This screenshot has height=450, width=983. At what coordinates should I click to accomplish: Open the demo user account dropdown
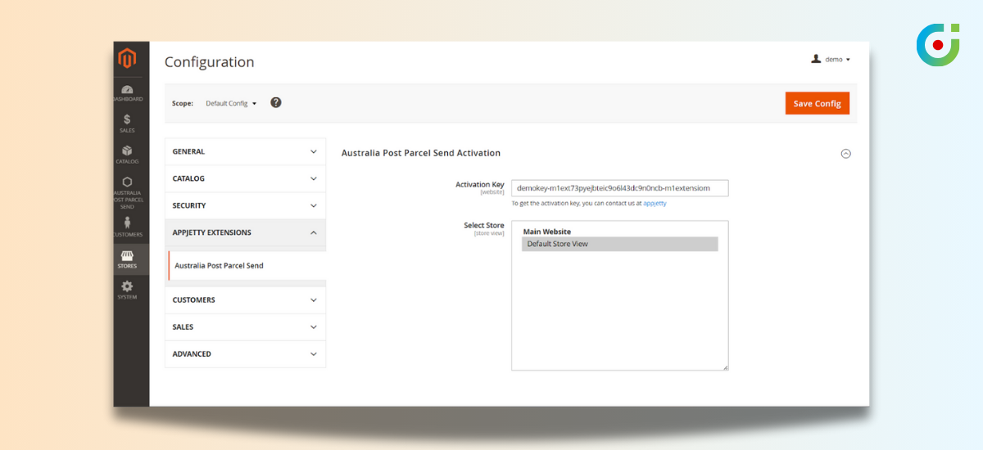click(831, 60)
